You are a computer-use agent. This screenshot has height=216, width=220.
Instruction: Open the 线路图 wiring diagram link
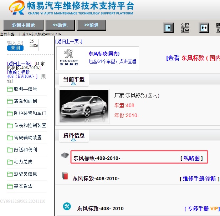point(192,158)
